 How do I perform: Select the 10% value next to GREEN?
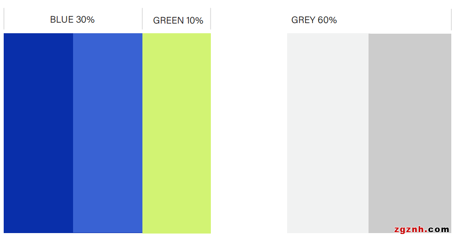click(195, 20)
